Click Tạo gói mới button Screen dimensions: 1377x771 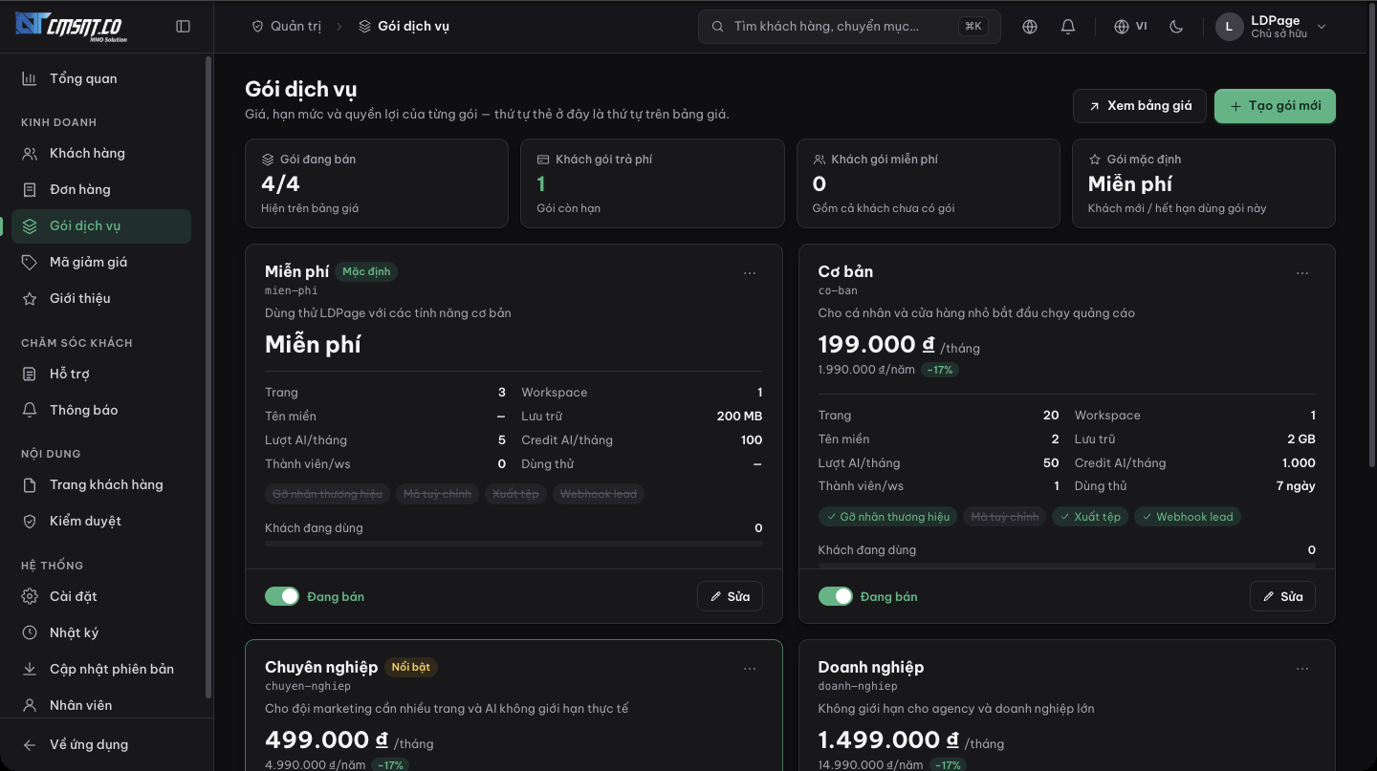pos(1275,106)
